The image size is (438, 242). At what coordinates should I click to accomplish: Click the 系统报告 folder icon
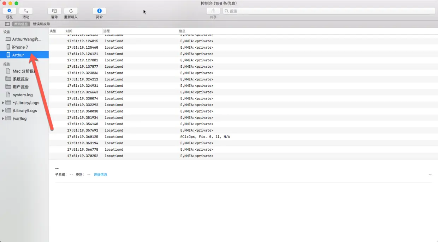(8, 79)
